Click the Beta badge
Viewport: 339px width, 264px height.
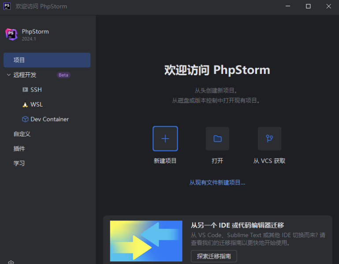(63, 75)
